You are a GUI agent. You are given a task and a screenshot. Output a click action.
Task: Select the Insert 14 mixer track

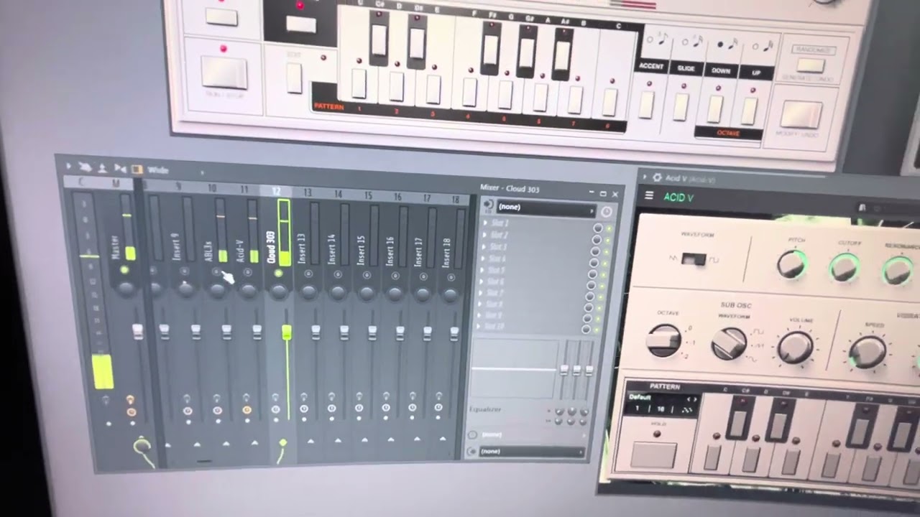(331, 248)
